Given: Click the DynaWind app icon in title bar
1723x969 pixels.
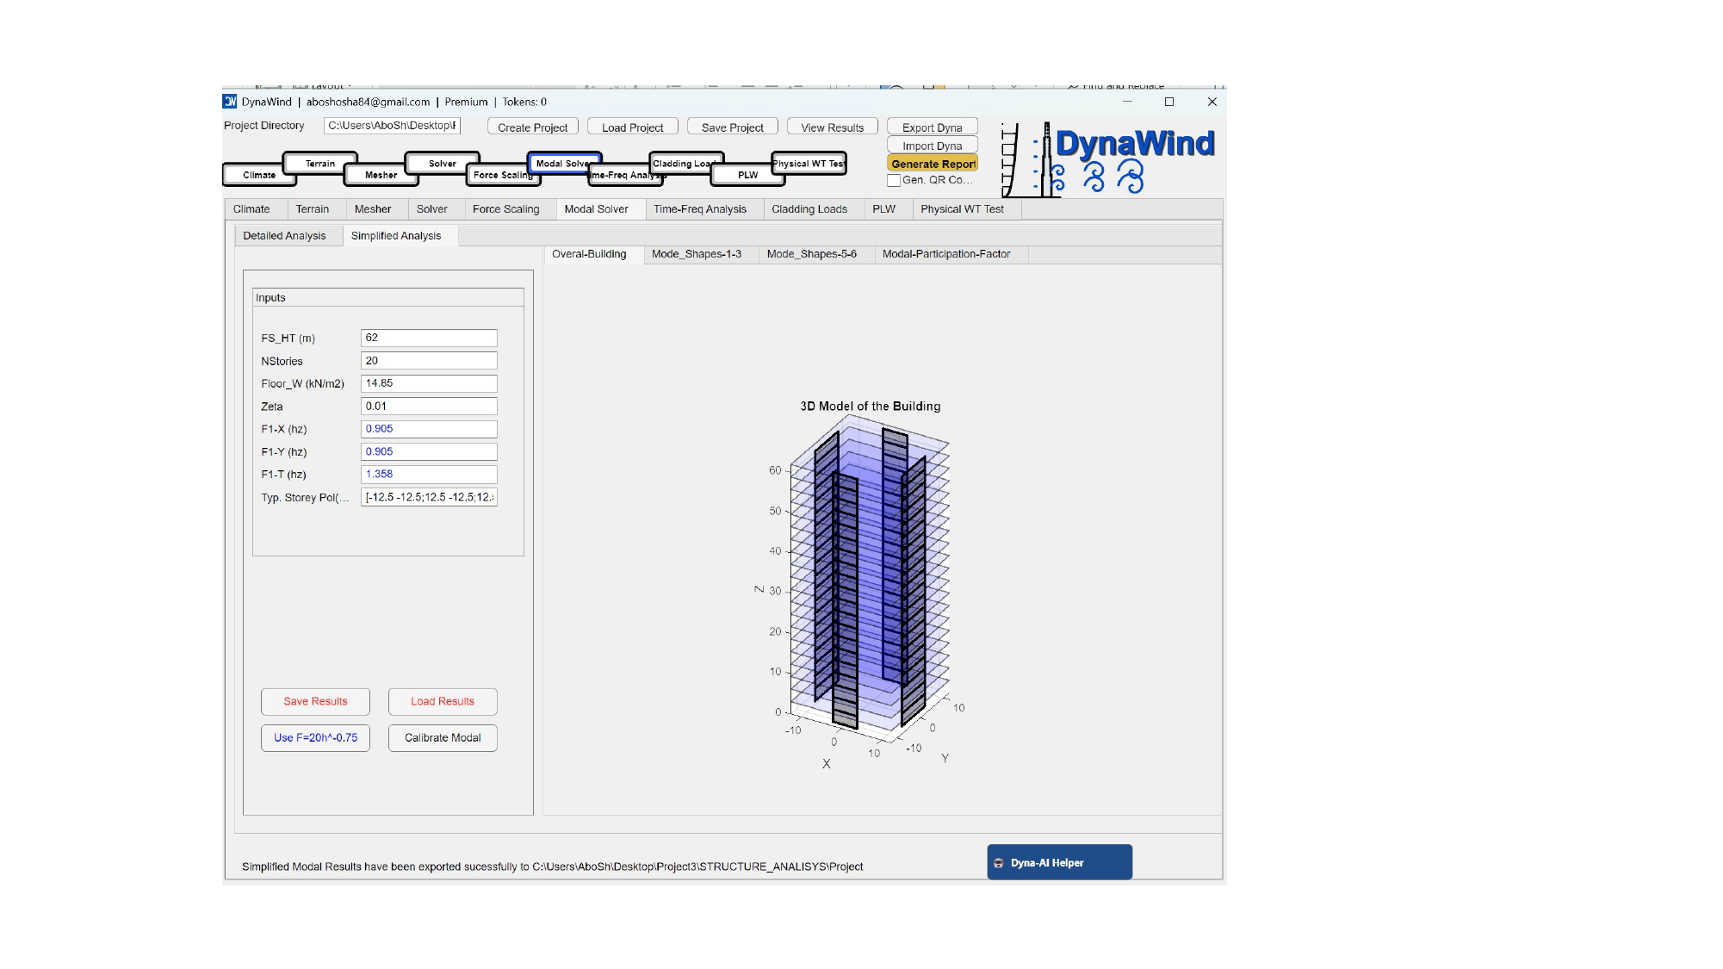Looking at the screenshot, I should click(230, 102).
